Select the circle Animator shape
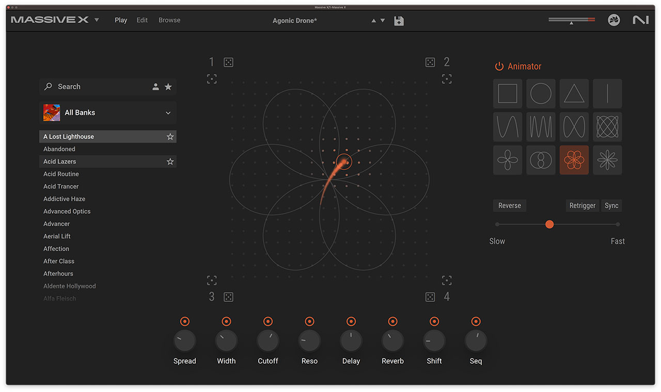The height and width of the screenshot is (392, 661). click(x=541, y=93)
